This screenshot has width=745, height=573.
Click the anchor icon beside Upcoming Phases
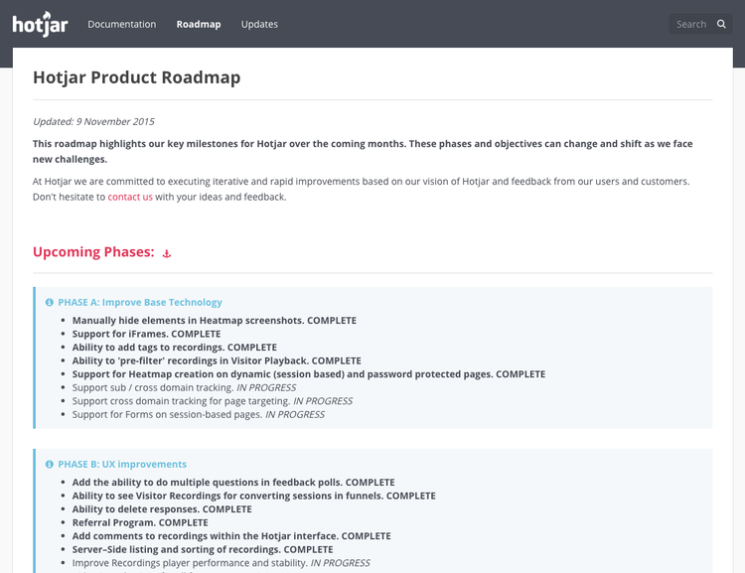166,253
